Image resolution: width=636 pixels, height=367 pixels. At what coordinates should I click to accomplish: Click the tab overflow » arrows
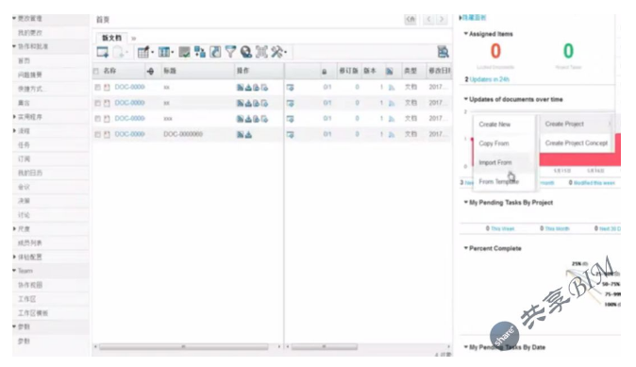[x=133, y=38]
